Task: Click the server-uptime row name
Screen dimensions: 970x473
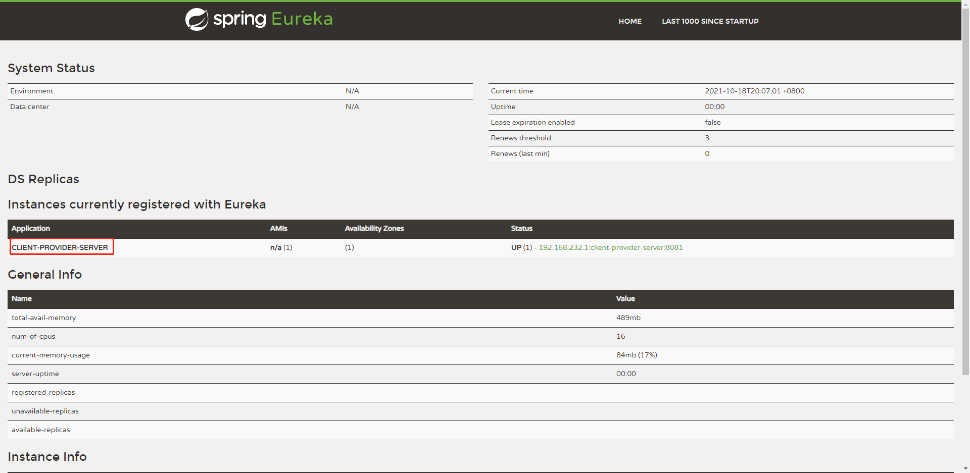Action: pos(35,374)
